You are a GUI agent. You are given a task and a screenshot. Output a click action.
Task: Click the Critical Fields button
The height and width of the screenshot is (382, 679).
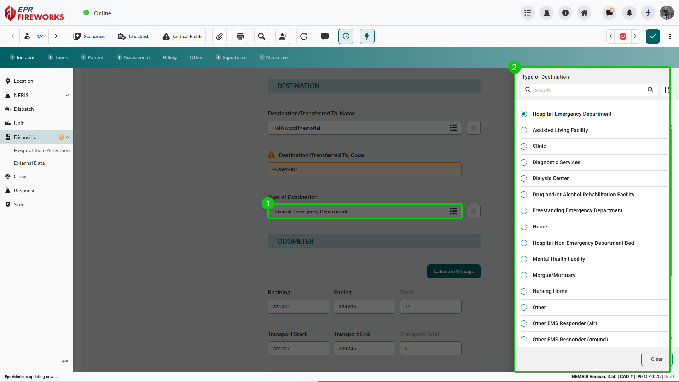tap(182, 36)
